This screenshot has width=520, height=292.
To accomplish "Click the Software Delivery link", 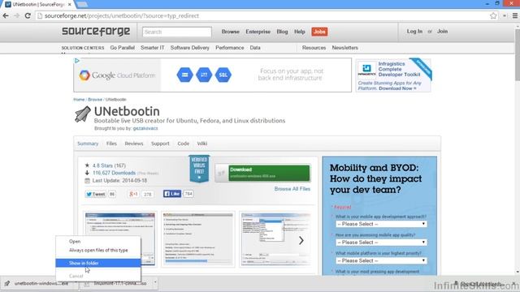I will click(x=189, y=48).
